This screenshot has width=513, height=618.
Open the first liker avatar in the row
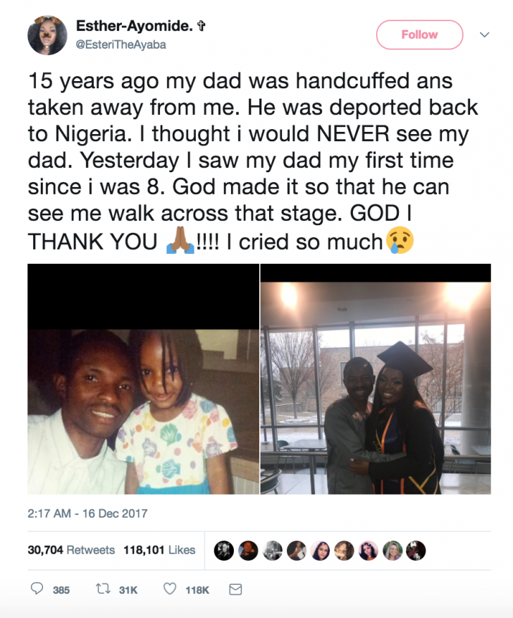[x=224, y=550]
